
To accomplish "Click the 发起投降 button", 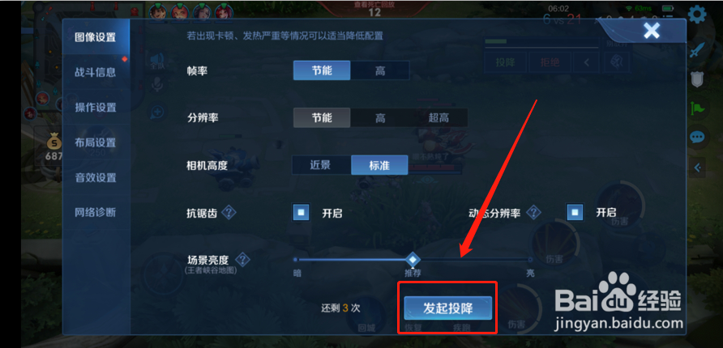I will tap(448, 308).
